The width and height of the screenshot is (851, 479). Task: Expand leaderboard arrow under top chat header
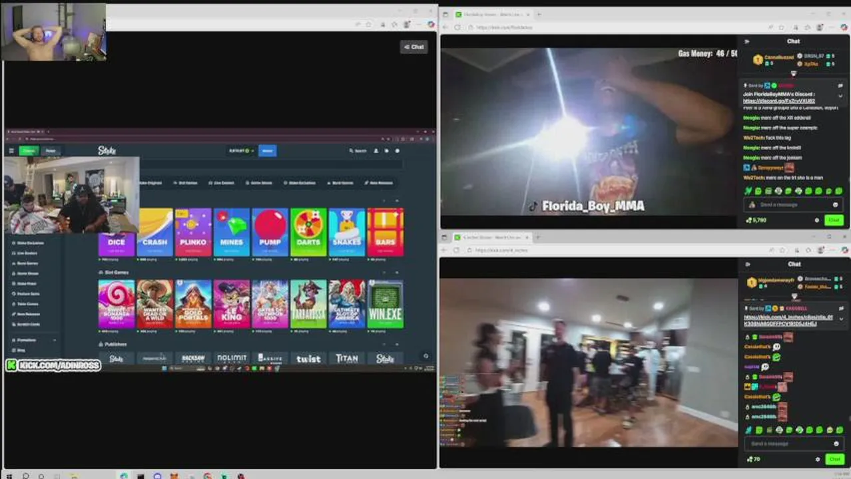point(793,74)
